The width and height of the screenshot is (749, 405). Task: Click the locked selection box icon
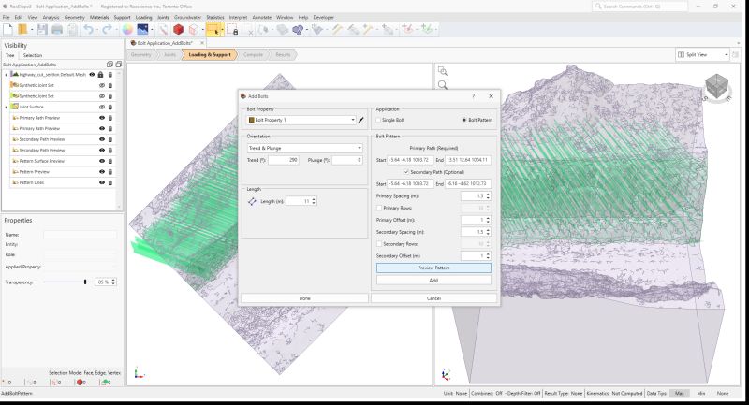232,30
